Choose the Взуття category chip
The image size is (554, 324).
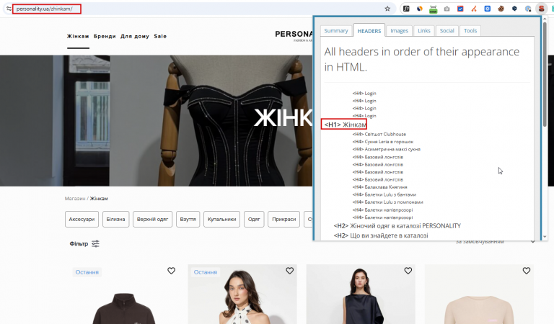click(x=188, y=220)
